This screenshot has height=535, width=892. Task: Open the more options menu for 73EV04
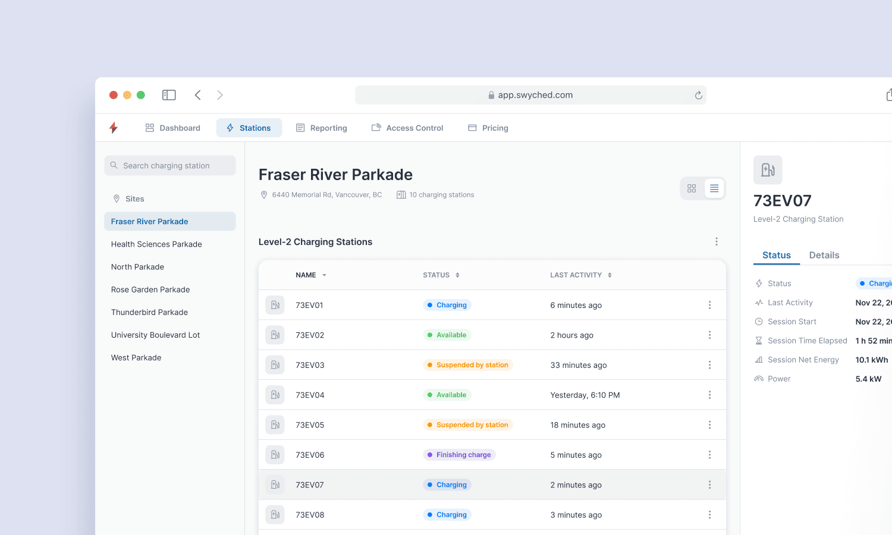click(709, 395)
